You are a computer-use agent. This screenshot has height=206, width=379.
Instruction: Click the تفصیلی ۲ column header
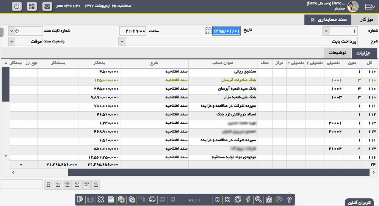(315, 63)
